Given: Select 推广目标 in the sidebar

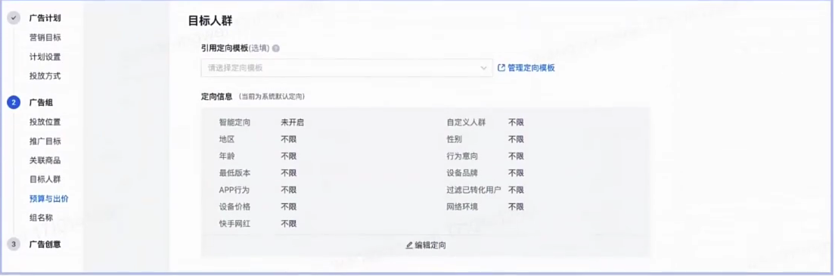Looking at the screenshot, I should pyautogui.click(x=45, y=141).
